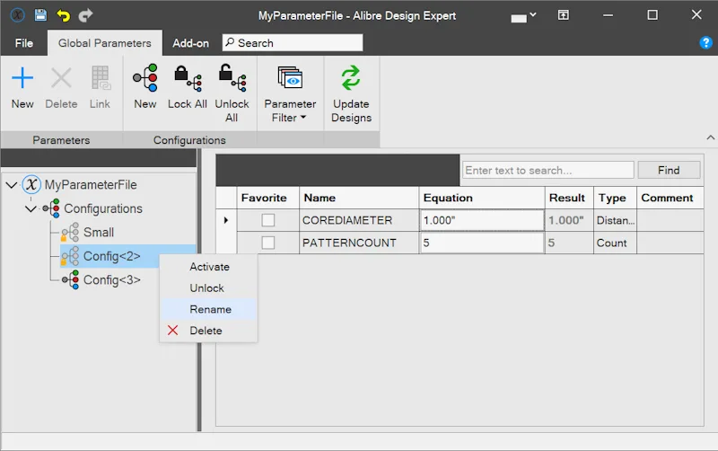Collapse the ribbon using the chevron arrow
This screenshot has height=451, width=718.
point(710,137)
